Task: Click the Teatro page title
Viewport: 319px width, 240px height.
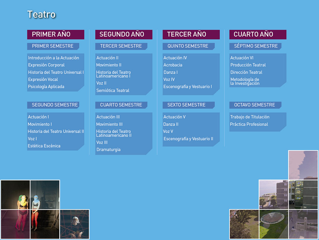Action: pos(41,14)
